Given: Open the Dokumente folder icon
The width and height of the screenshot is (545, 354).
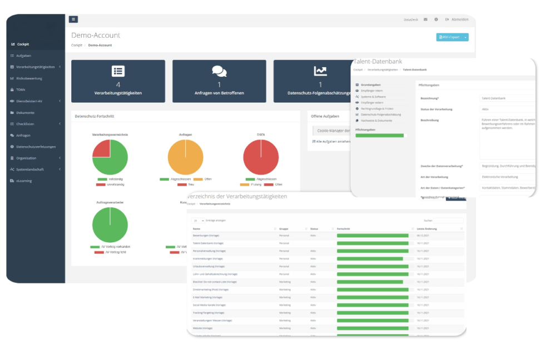Looking at the screenshot, I should coord(11,112).
